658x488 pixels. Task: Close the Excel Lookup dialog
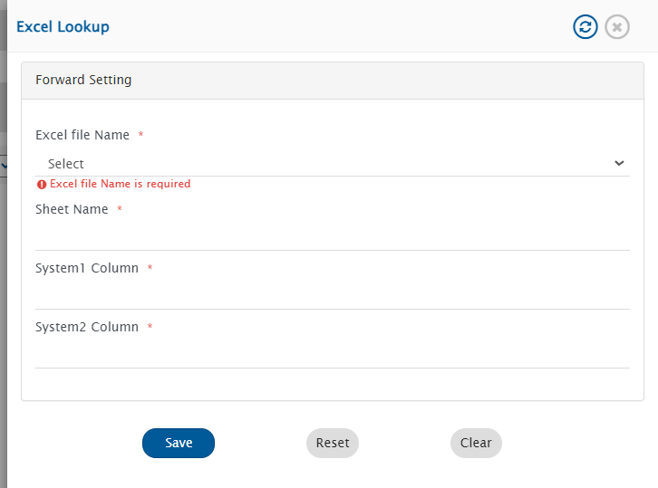click(x=616, y=27)
